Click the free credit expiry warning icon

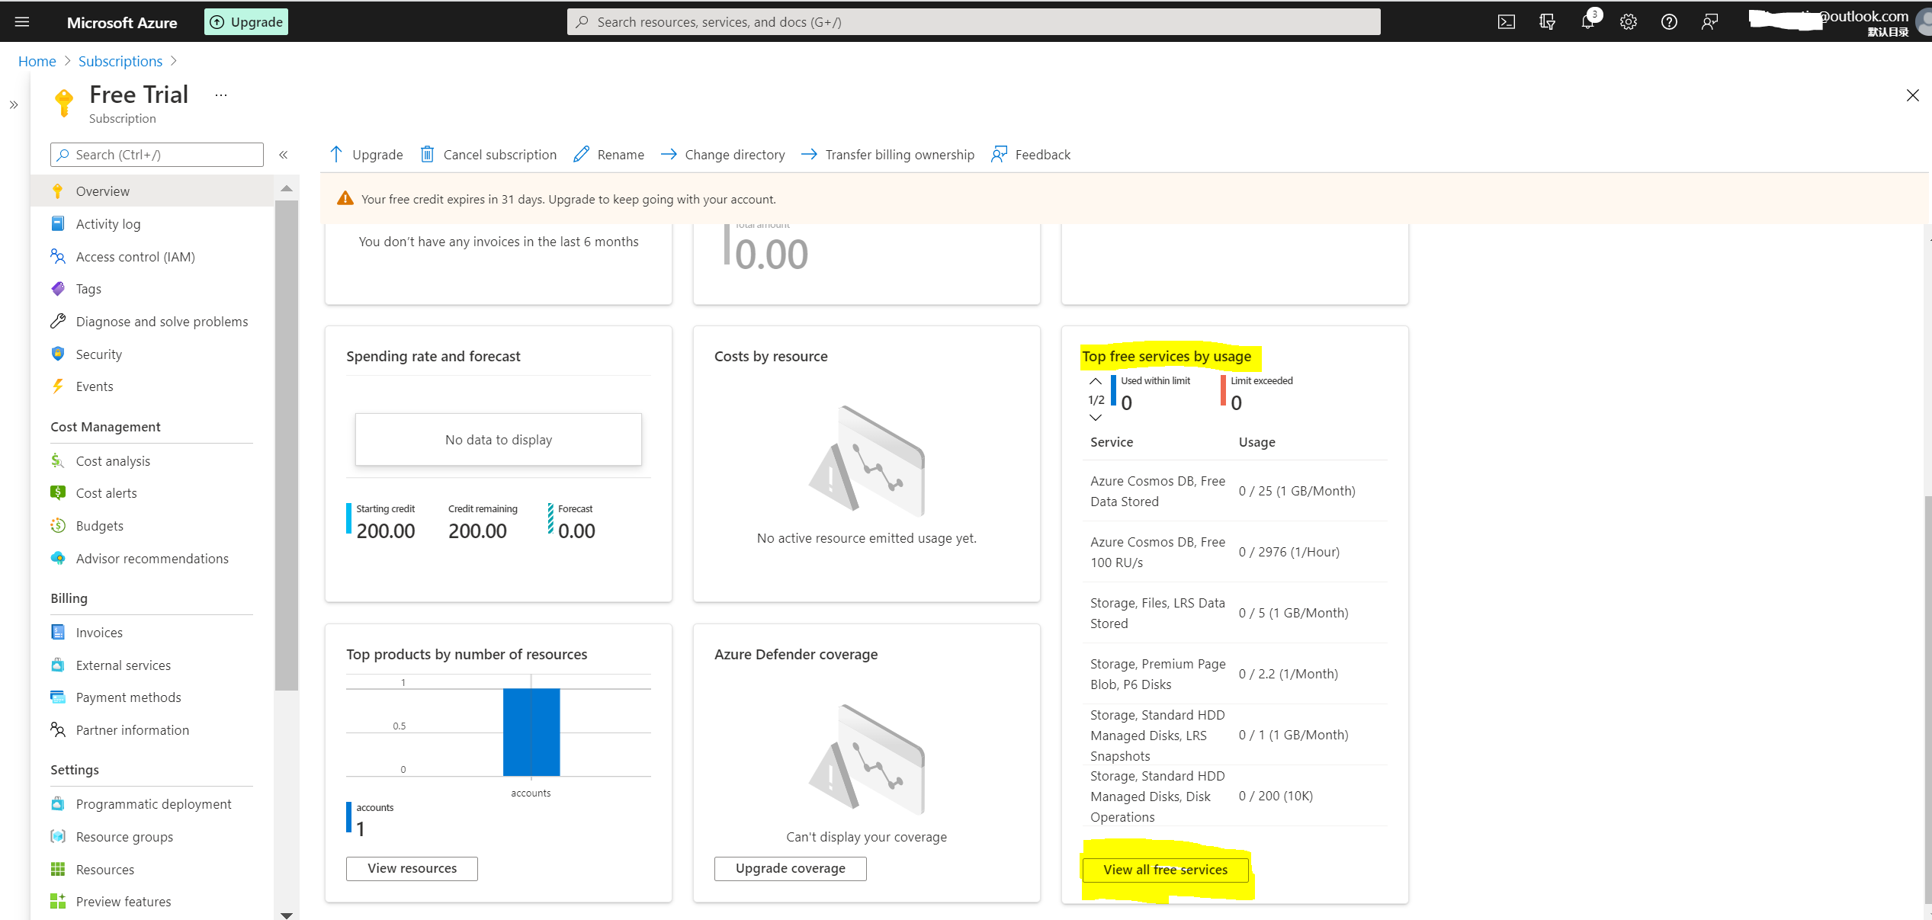pyautogui.click(x=345, y=199)
